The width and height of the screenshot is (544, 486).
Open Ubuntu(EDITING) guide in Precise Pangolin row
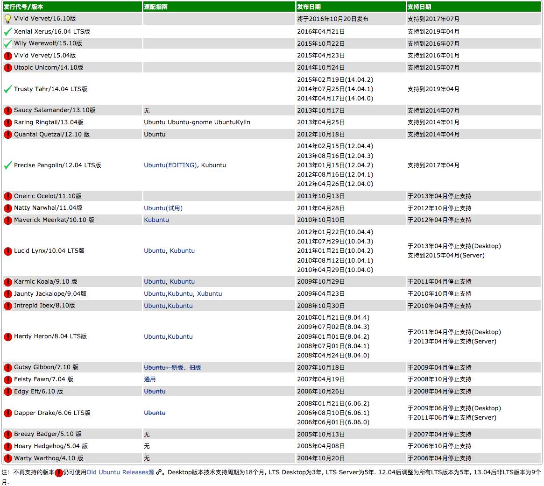[x=170, y=165]
